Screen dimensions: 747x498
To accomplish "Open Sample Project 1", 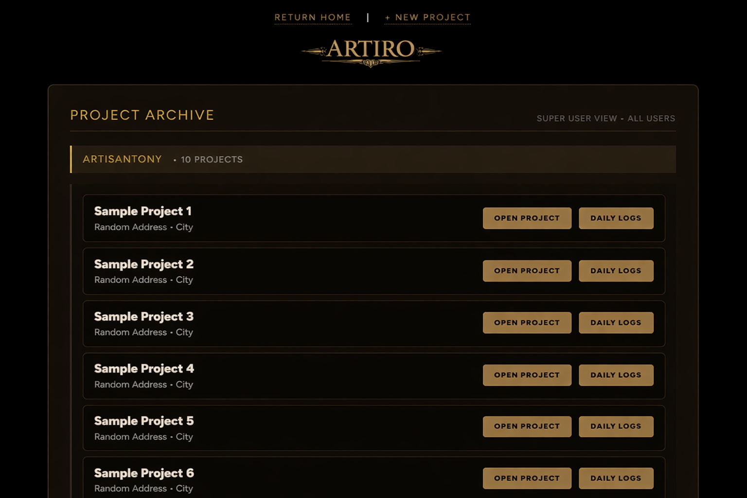I will pos(527,218).
